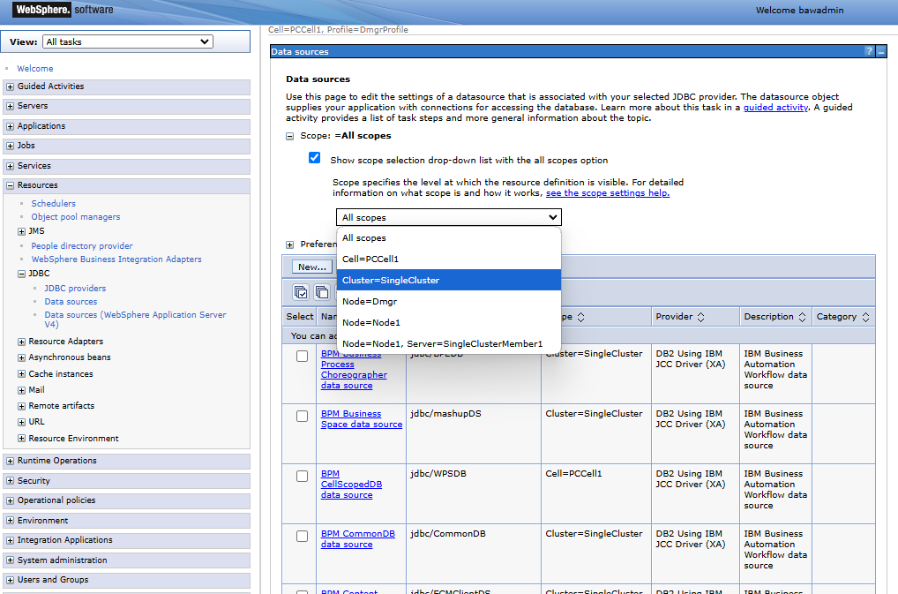Image resolution: width=898 pixels, height=594 pixels.
Task: Sort by Description column arrows
Action: 802,317
